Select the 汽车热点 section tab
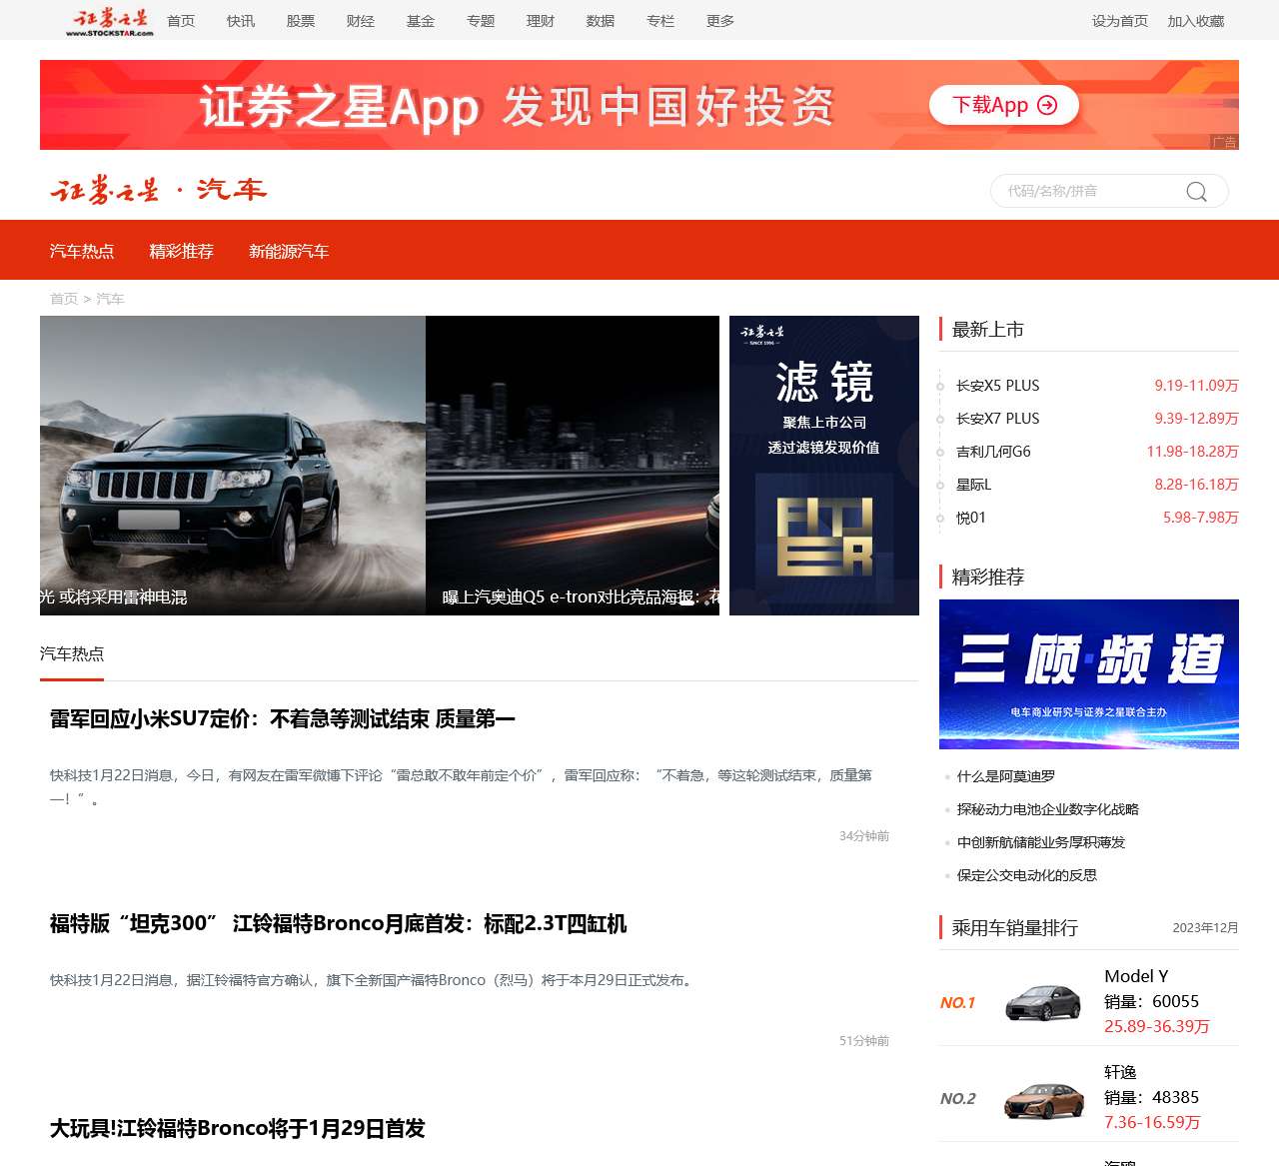This screenshot has width=1279, height=1166. 72,653
